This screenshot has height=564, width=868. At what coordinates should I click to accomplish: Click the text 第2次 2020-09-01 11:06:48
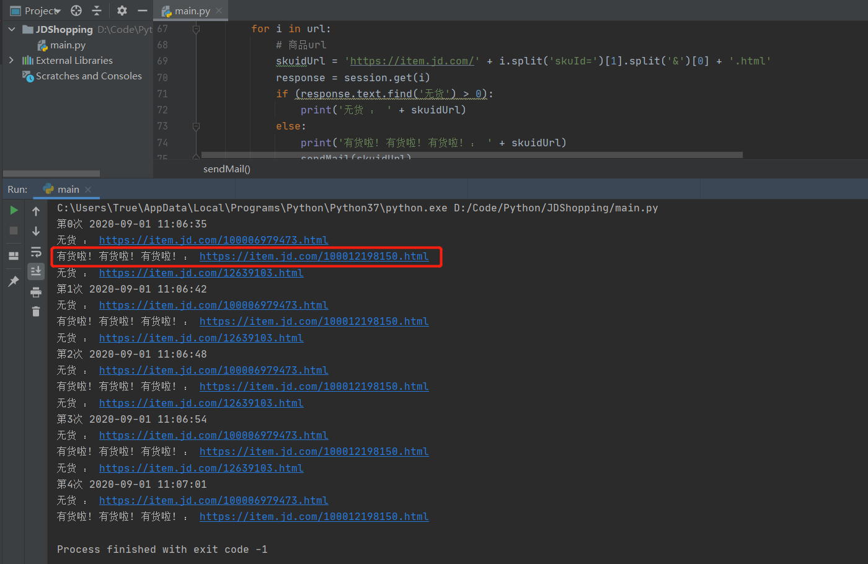132,354
